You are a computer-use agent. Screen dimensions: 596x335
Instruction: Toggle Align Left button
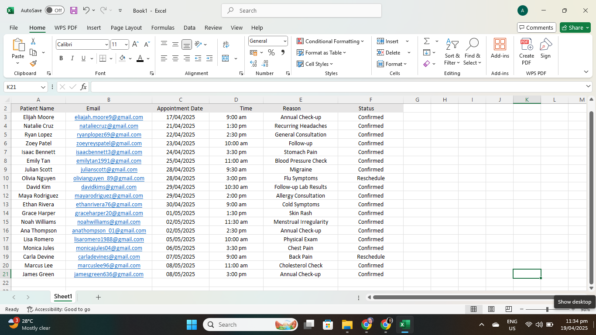pos(164,58)
